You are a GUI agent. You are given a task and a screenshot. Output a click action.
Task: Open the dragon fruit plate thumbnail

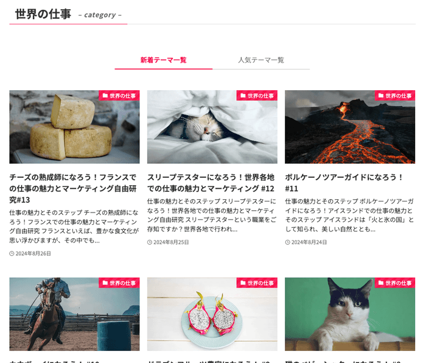(212, 314)
